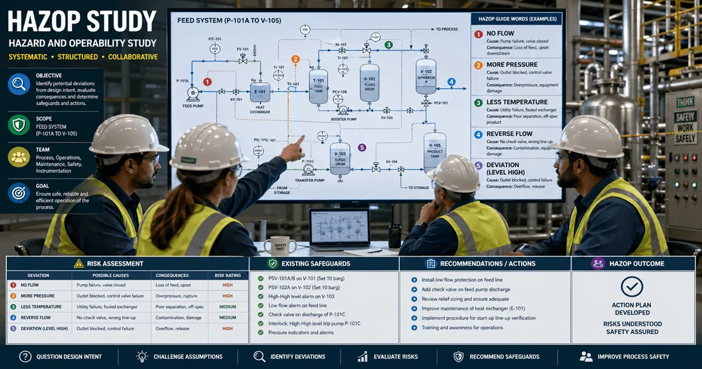Click the RECOMMENDATIONS / ACTIONS panel header
The width and height of the screenshot is (702, 369).
(485, 264)
